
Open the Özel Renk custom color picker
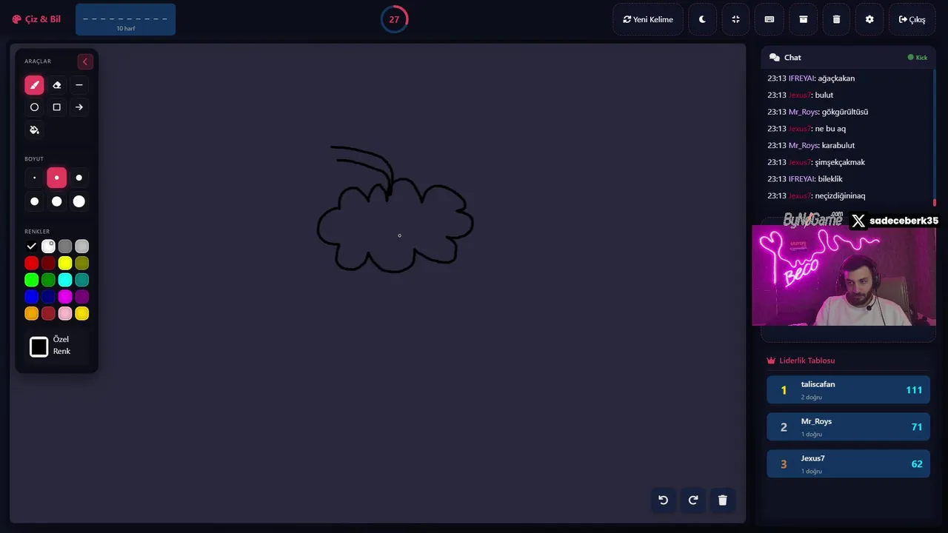[39, 346]
